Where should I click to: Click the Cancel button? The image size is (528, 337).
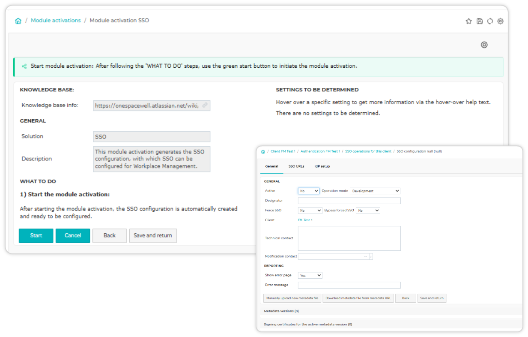pos(73,235)
